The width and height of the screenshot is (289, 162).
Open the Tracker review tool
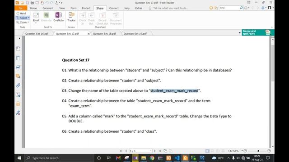point(71,17)
